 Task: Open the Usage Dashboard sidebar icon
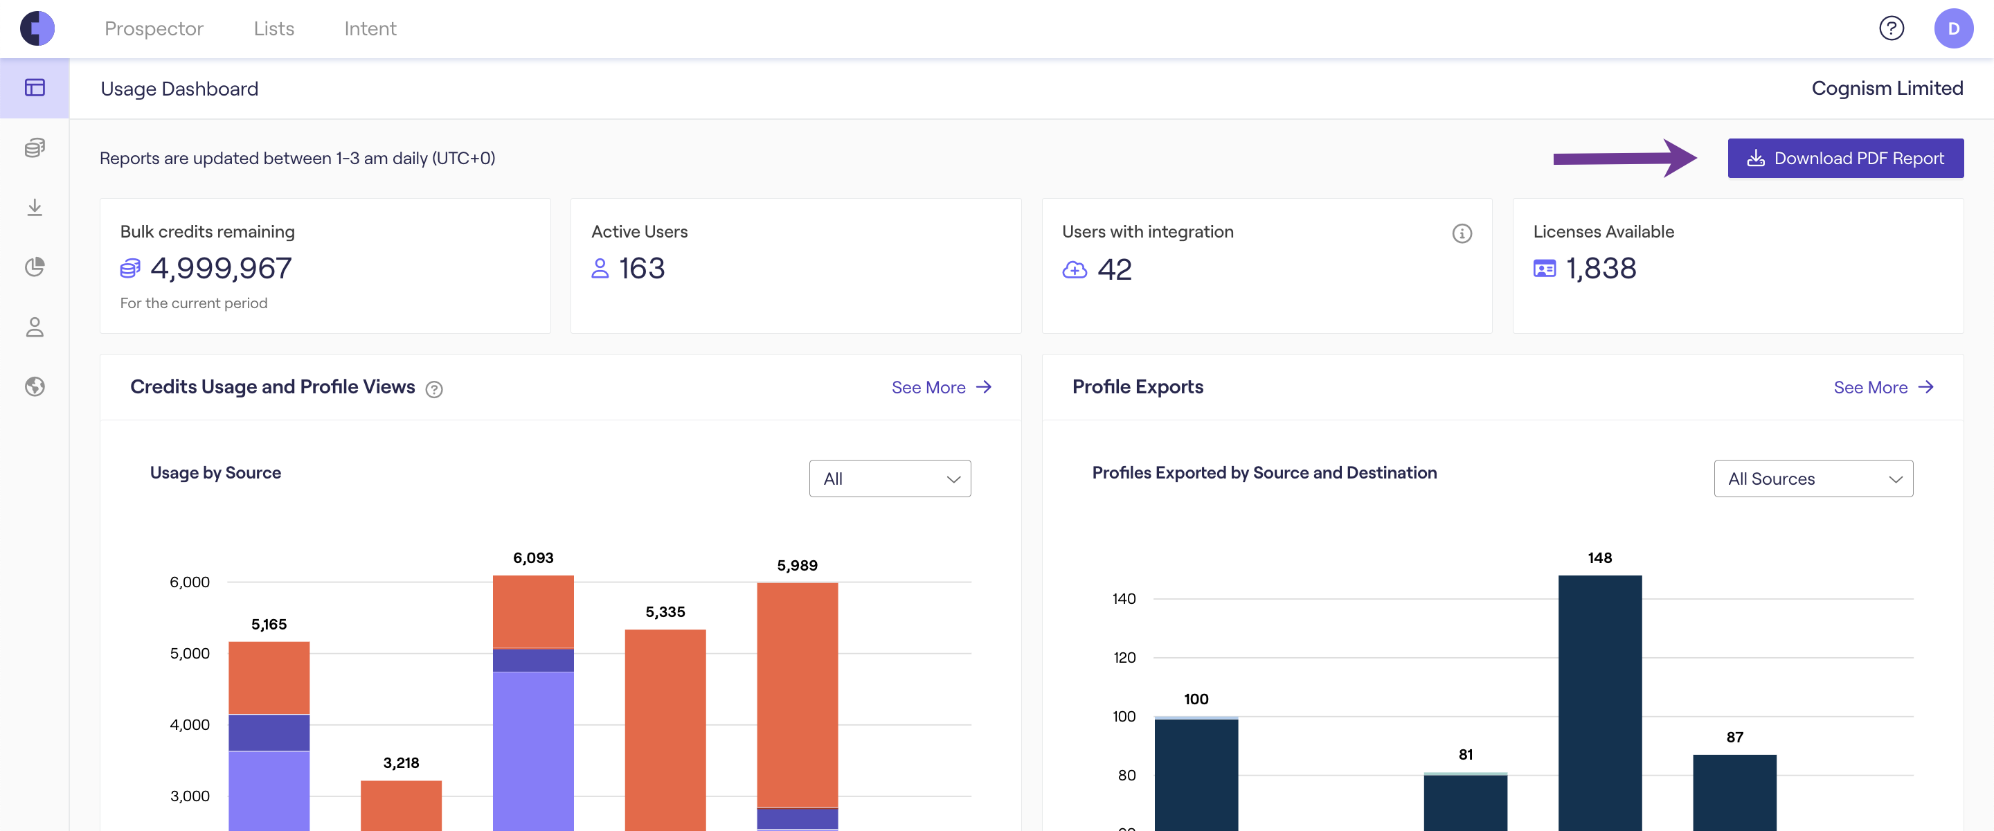[35, 87]
